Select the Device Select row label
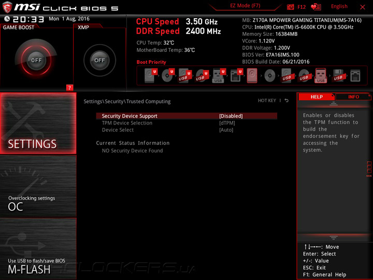Viewport: 373px width, 280px height. (x=118, y=130)
